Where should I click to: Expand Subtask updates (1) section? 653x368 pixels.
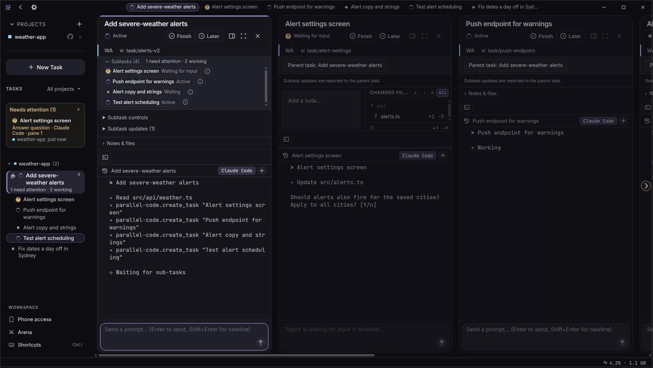[x=128, y=129]
